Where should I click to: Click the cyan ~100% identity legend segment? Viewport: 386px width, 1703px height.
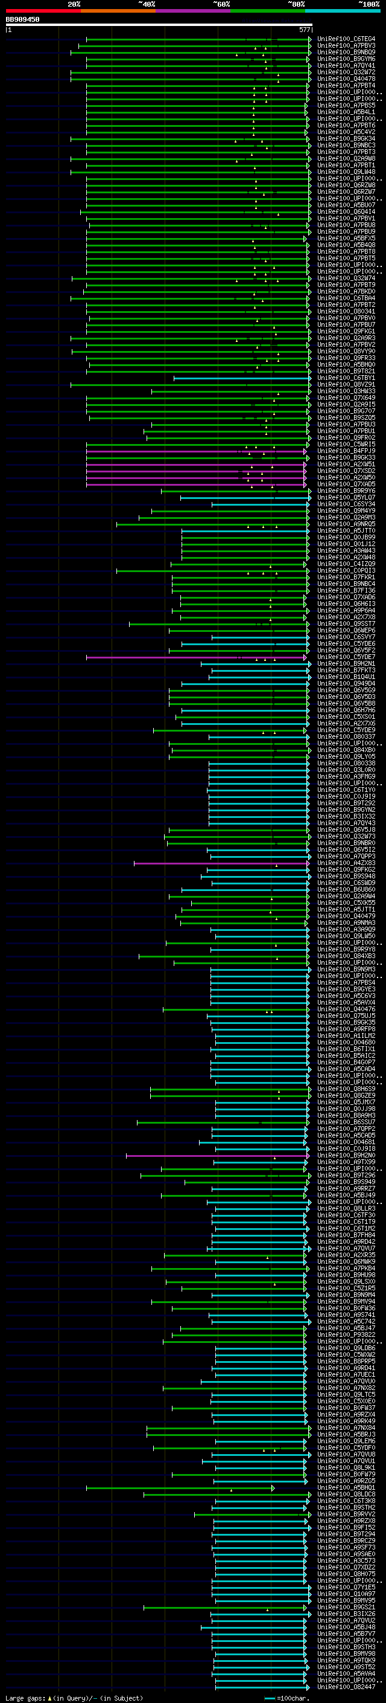point(343,11)
